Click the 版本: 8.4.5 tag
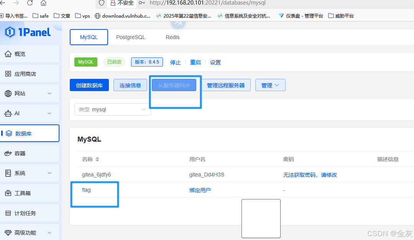Viewport: 414px width, 240px height. [147, 62]
